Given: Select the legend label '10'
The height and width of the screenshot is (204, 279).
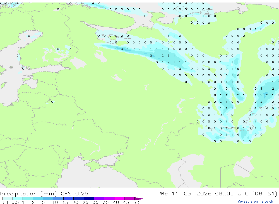Looking at the screenshot, I should pyautogui.click(x=55, y=202).
